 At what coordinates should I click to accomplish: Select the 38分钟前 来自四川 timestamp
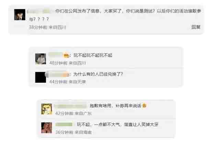47,27
